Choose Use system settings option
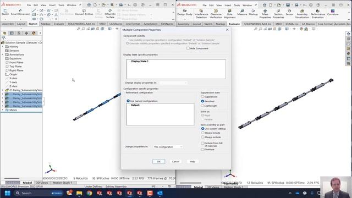 pyautogui.click(x=202, y=129)
